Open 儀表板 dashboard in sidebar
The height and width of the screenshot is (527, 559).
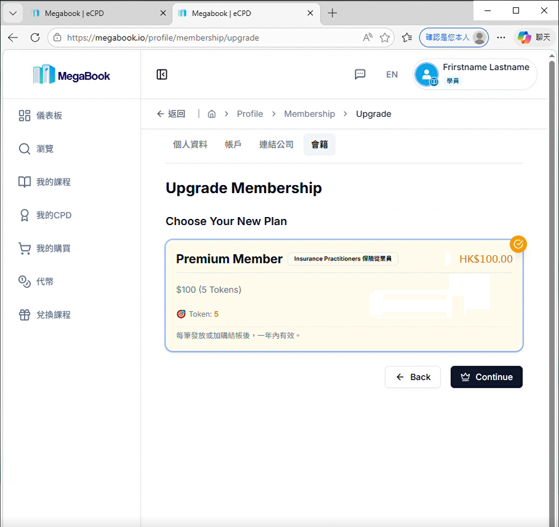tap(41, 116)
